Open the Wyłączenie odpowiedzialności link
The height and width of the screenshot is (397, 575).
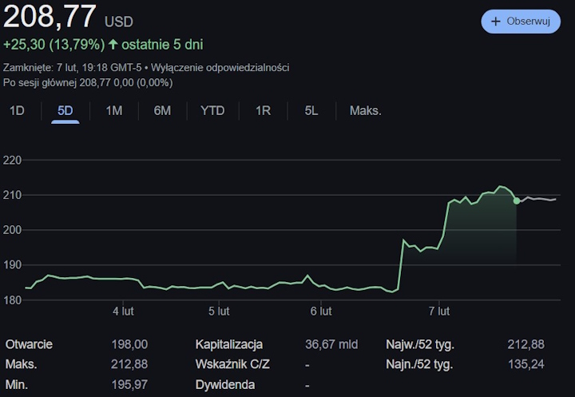(x=228, y=68)
